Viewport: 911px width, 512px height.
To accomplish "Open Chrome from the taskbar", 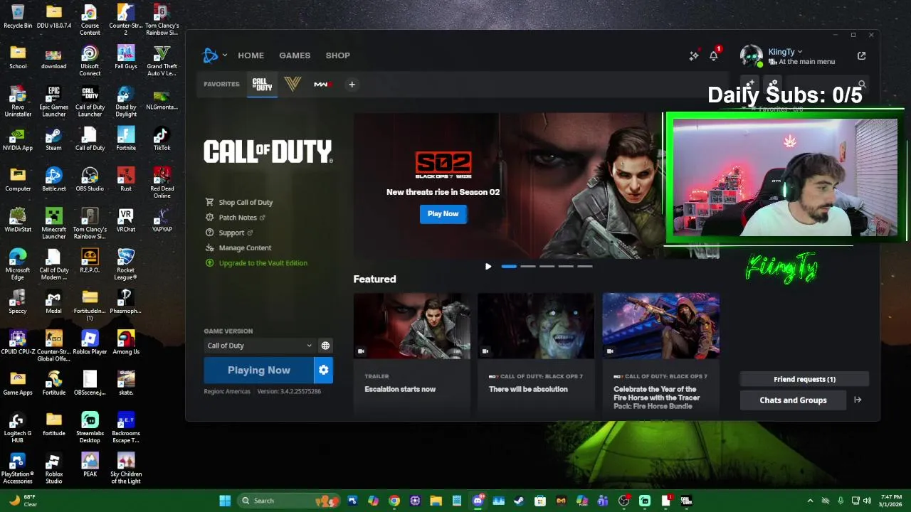I will (394, 501).
